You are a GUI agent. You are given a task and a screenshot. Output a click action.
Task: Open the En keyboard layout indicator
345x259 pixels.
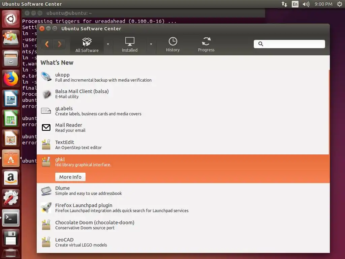tap(295, 4)
